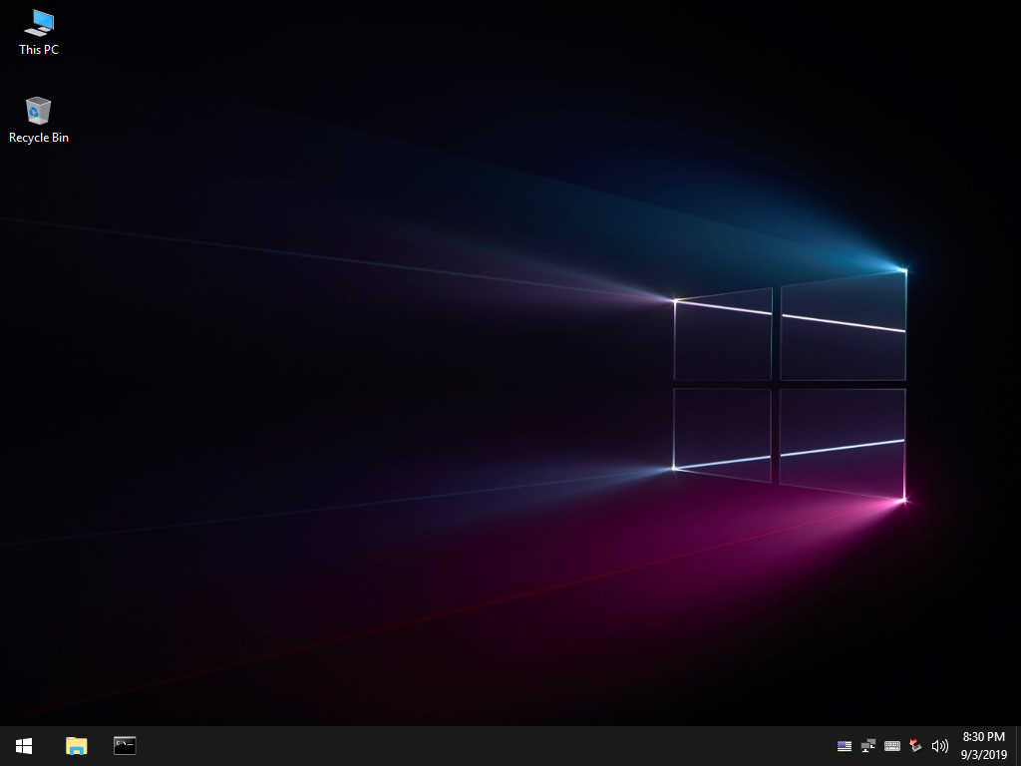The image size is (1021, 766).
Task: Click the "Recycle Bin" text label
Action: click(x=39, y=138)
